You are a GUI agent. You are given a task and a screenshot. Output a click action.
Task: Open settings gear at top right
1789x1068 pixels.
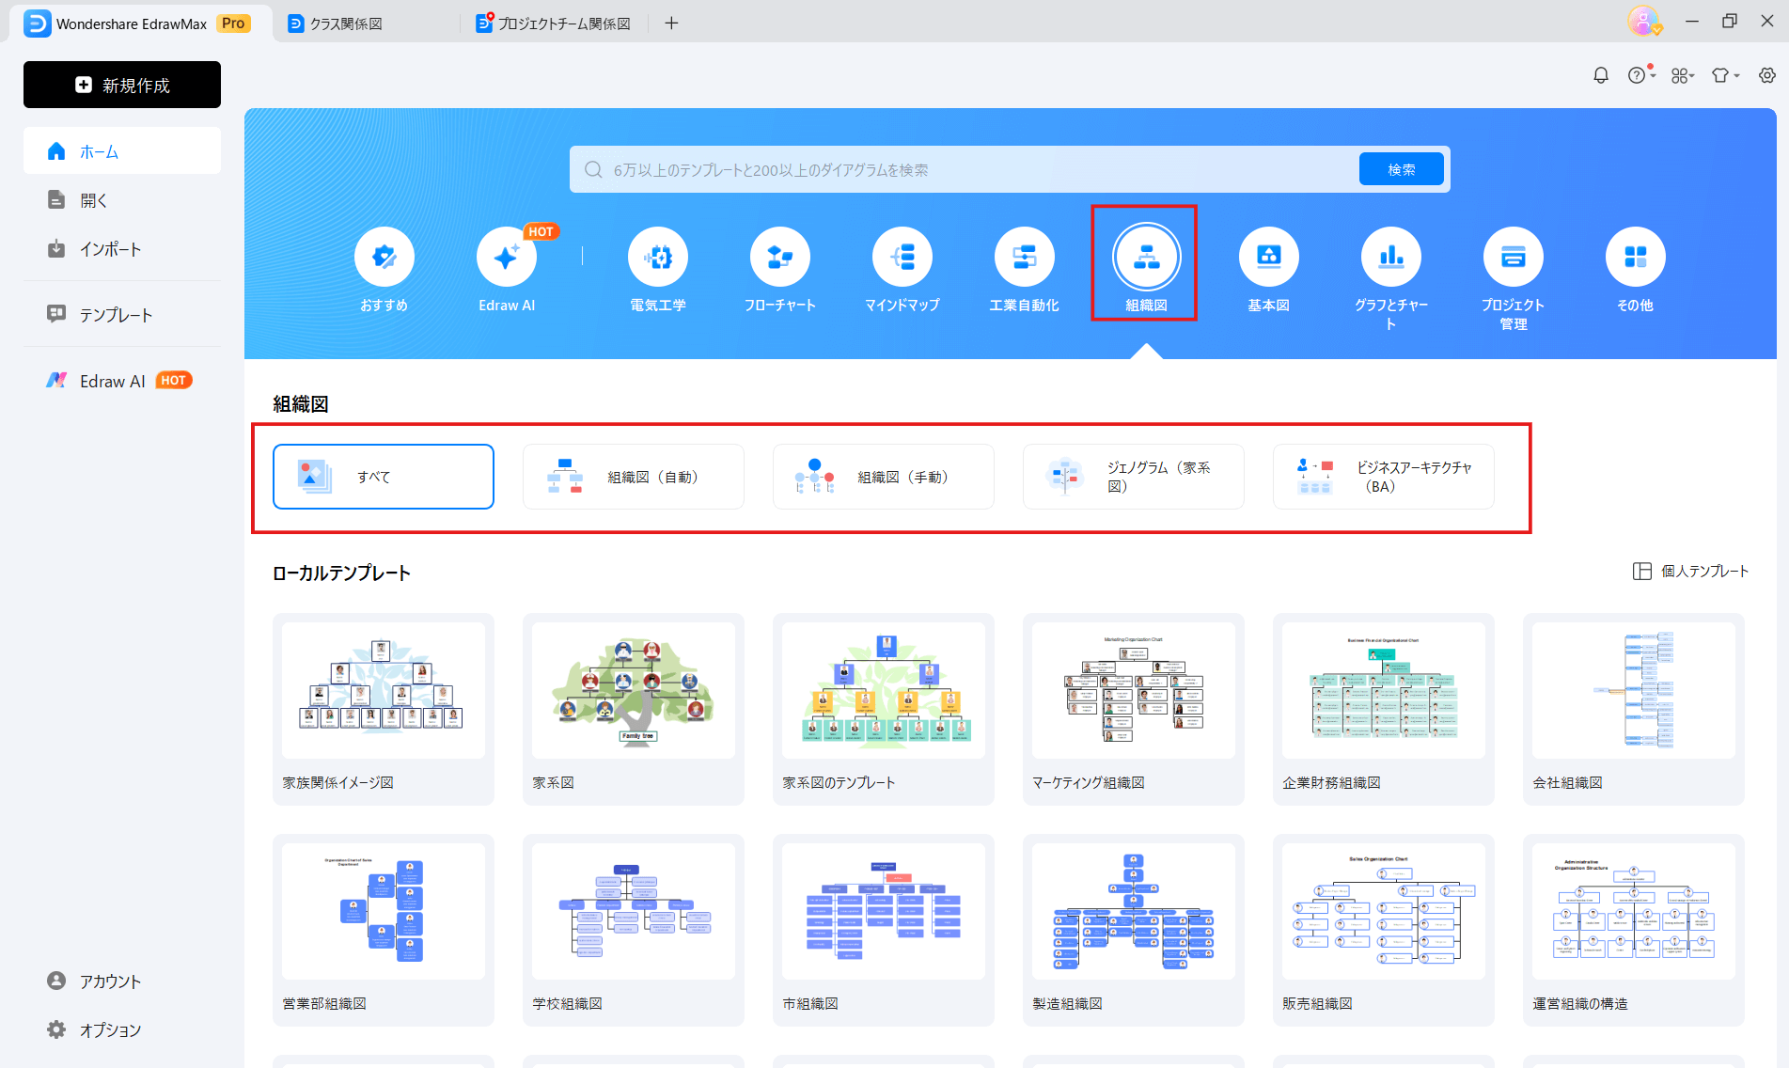click(1767, 75)
